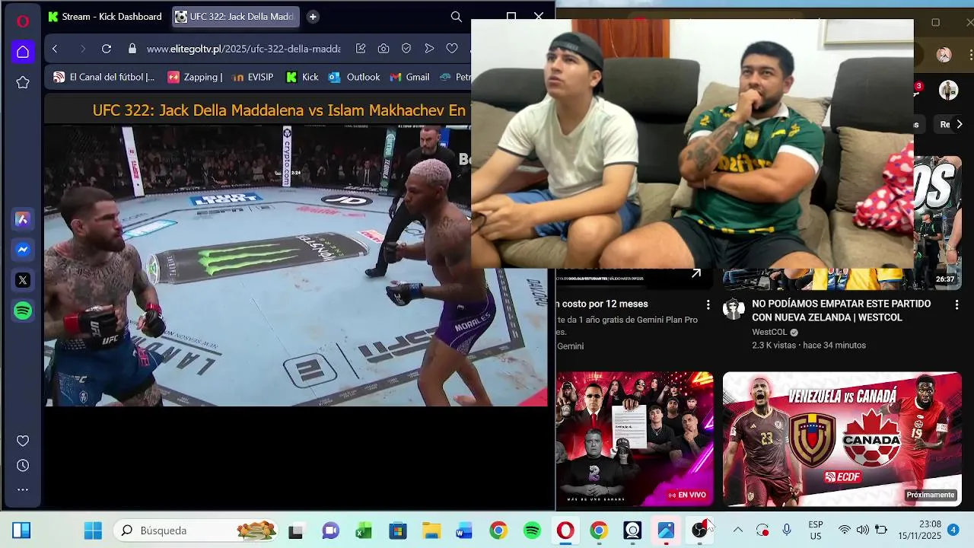974x548 pixels.
Task: Open Aria AI icon in Opera sidebar
Action: coord(23,219)
